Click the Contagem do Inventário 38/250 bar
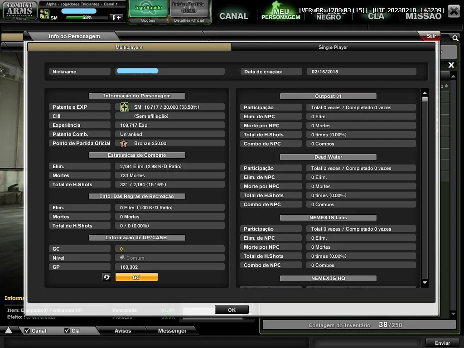This screenshot has width=464, height=348. [359, 325]
